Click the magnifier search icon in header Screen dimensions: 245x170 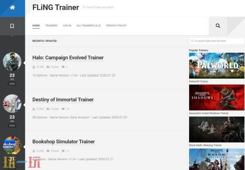coord(218,25)
